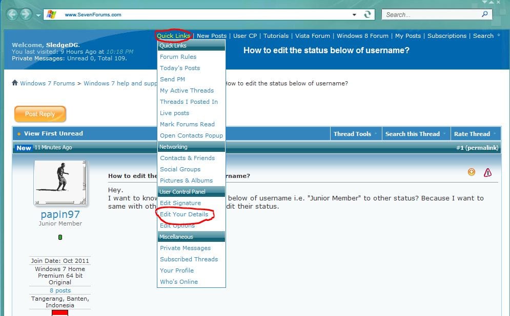
Task: Go to User CP
Action: [245, 36]
